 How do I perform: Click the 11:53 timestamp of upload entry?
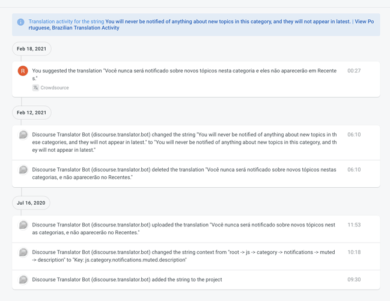[354, 225]
